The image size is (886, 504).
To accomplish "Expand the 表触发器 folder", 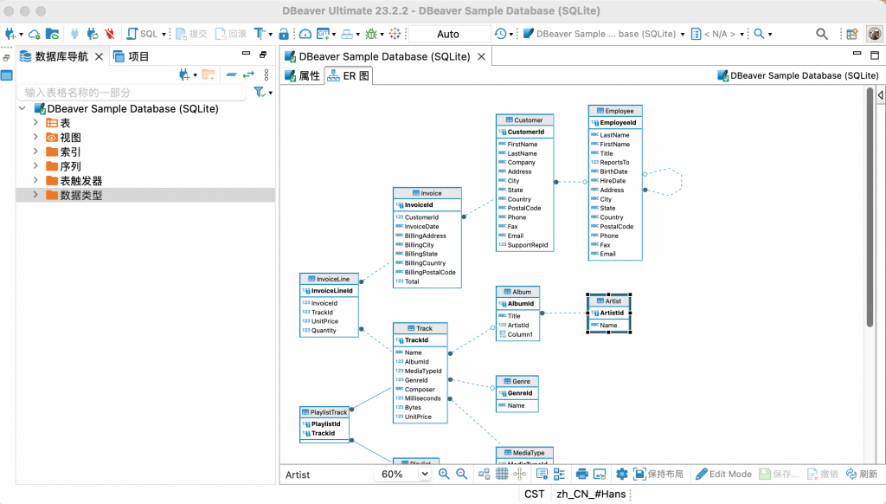I will 35,181.
